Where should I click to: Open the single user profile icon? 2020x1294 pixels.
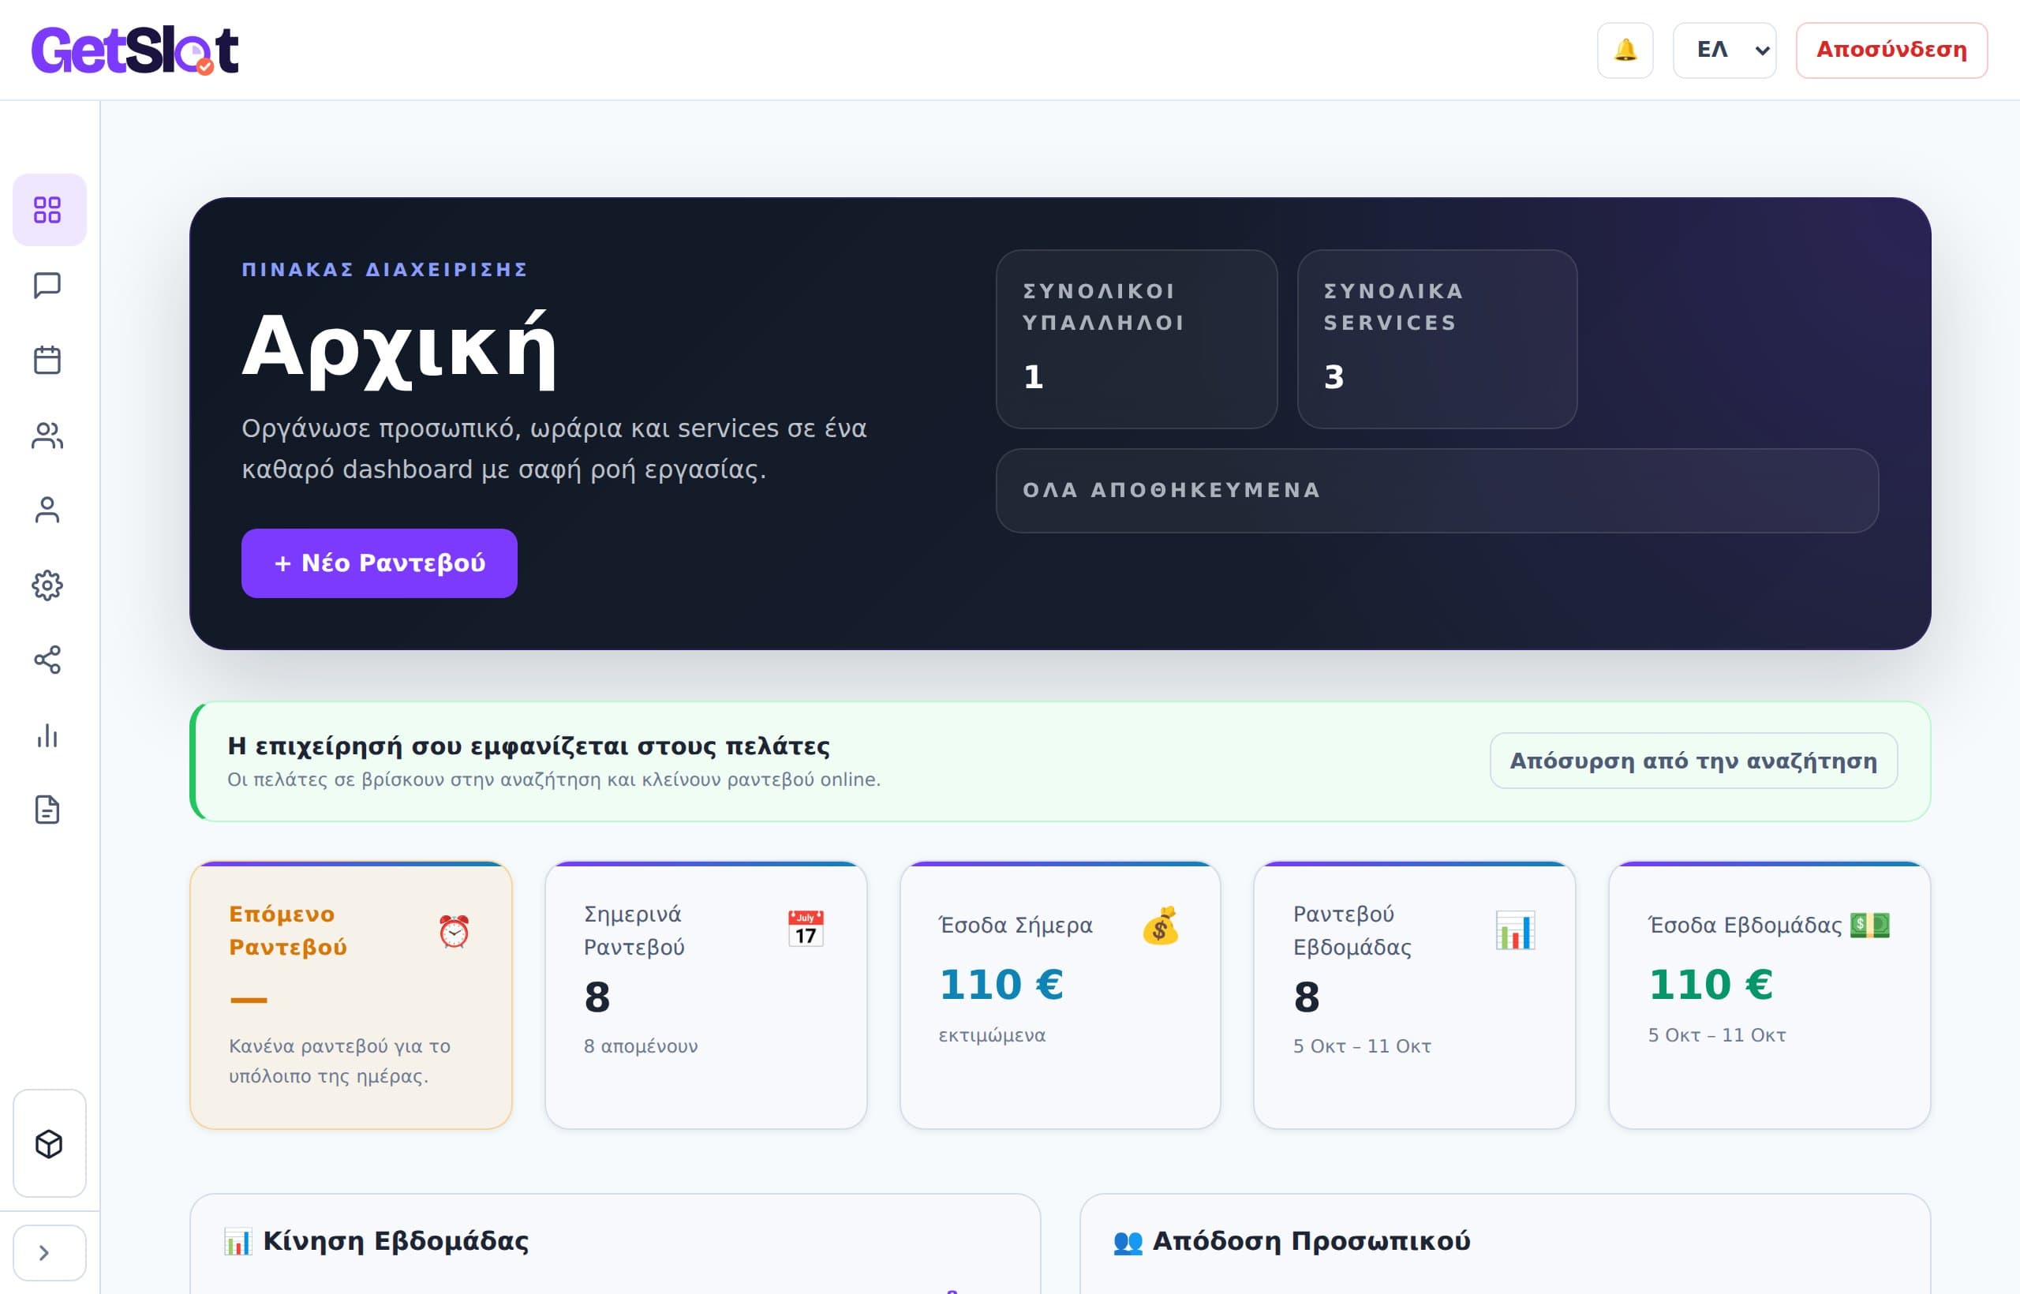(48, 510)
